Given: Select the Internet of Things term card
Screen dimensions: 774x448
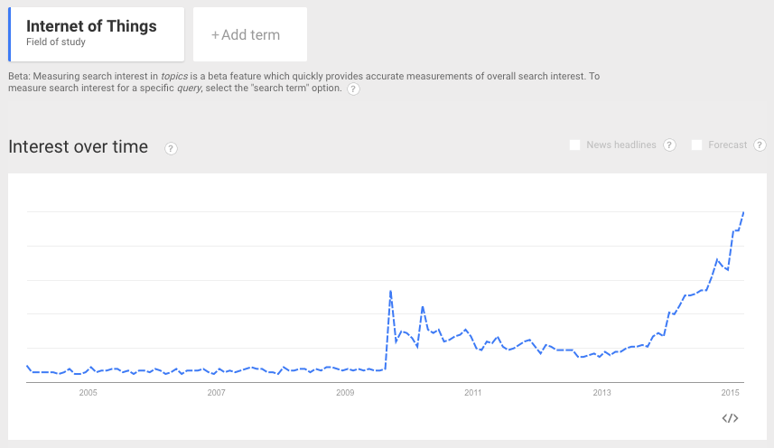Looking at the screenshot, I should tap(97, 33).
